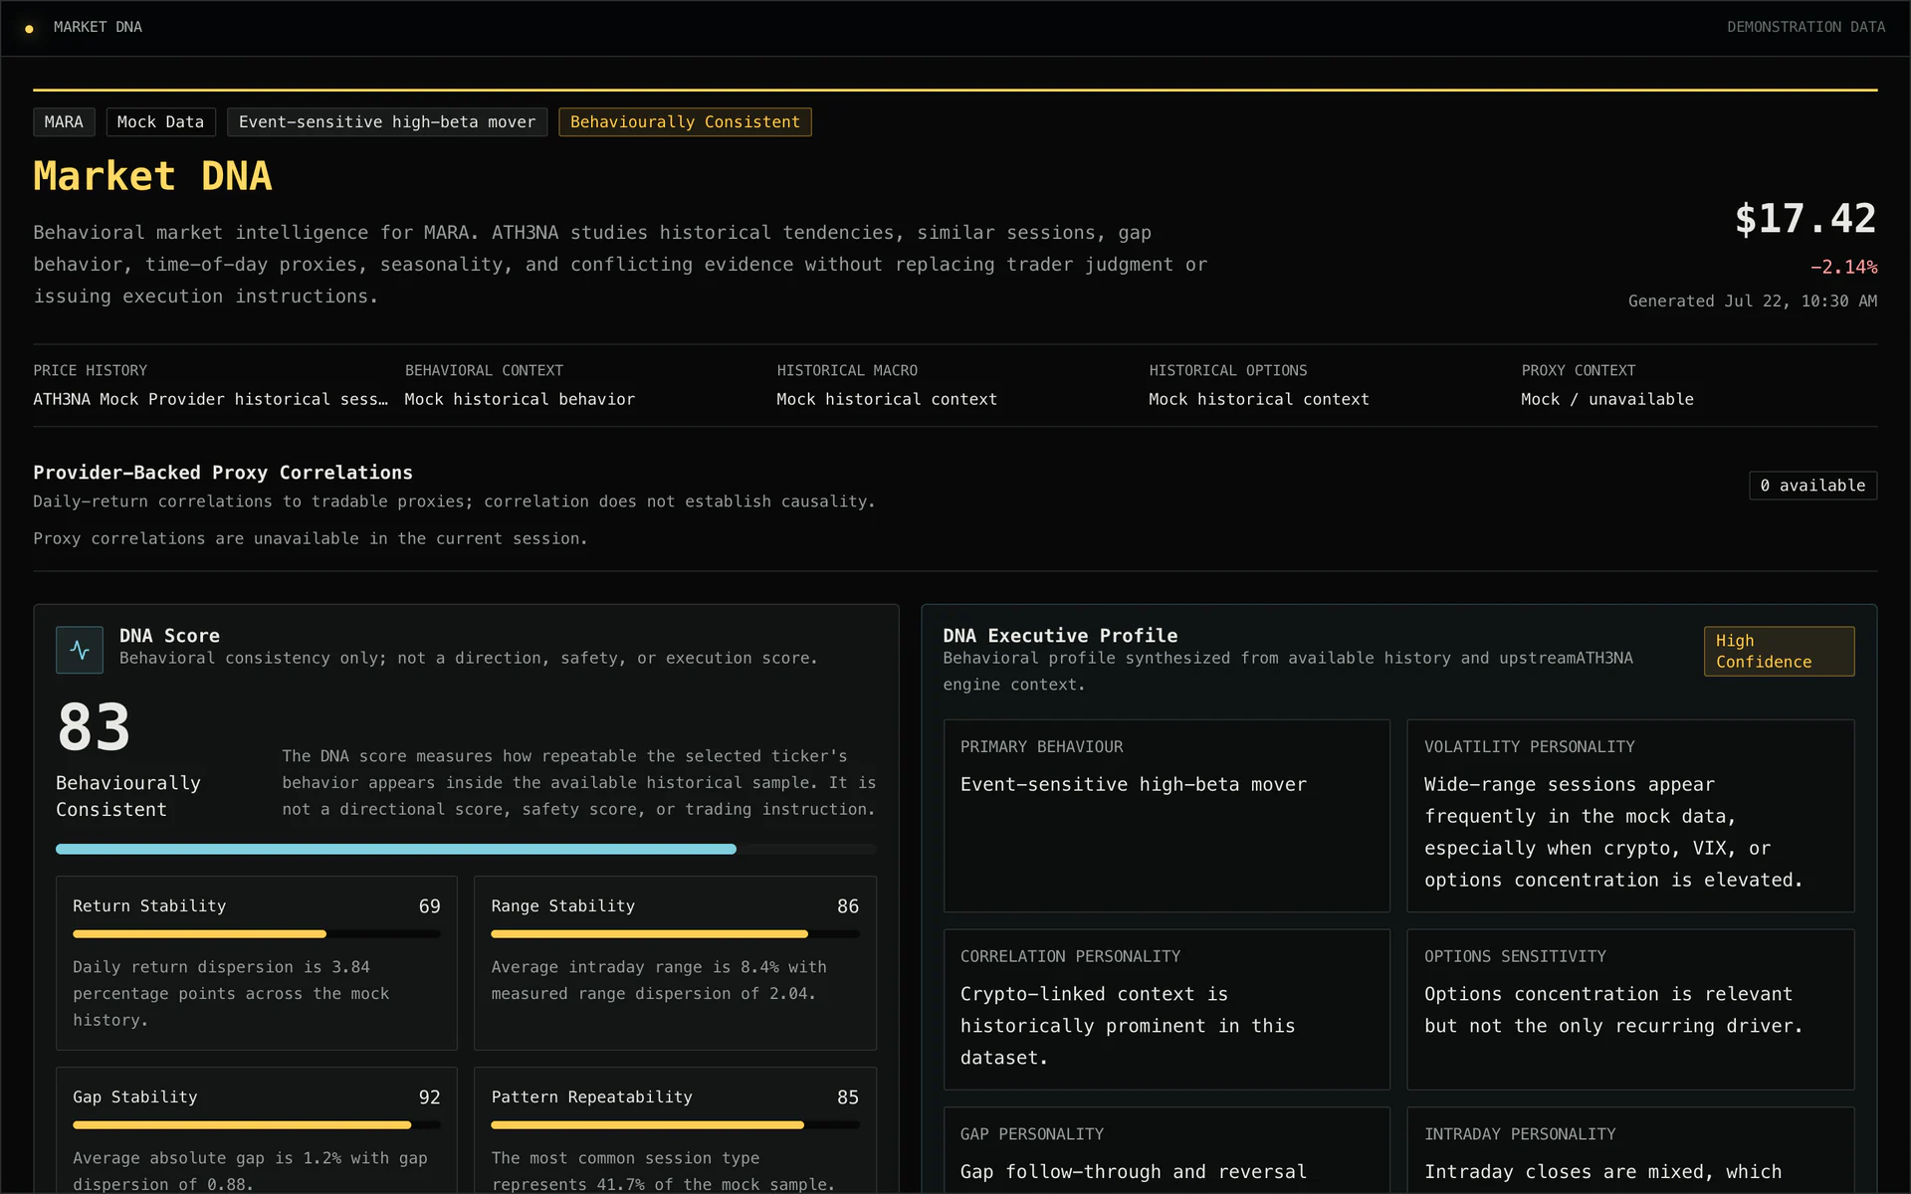Click the Pattern Repeatability value 85
Viewport: 1911px width, 1194px height.
click(x=848, y=1097)
